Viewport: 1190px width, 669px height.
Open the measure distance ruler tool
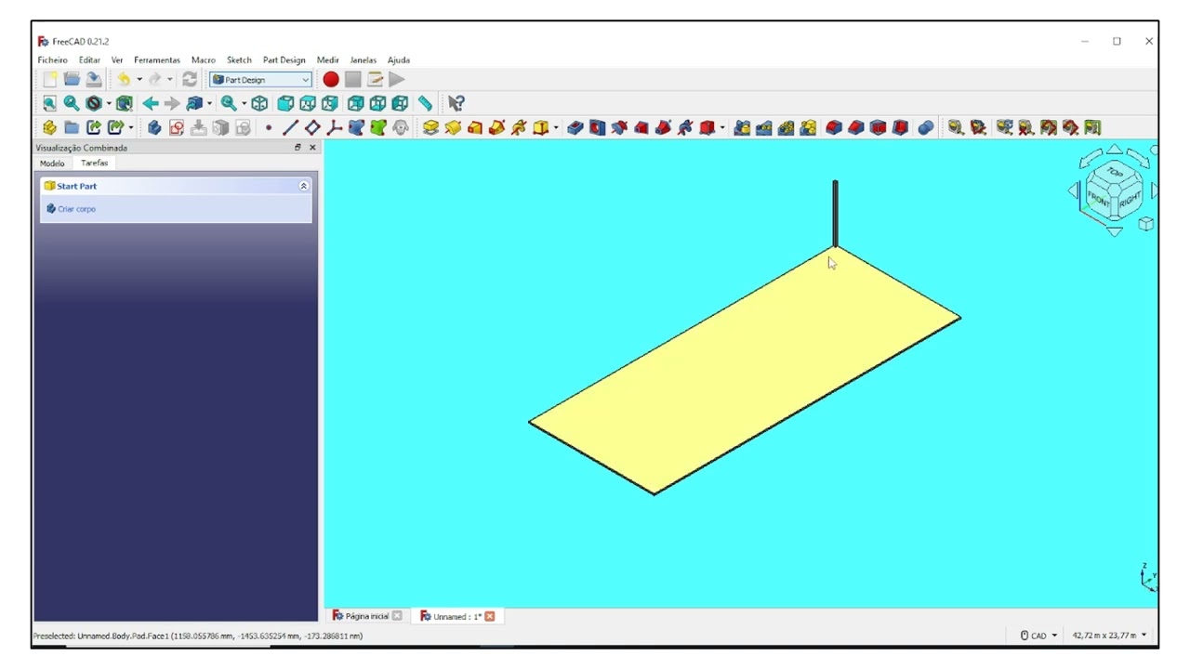tap(425, 104)
